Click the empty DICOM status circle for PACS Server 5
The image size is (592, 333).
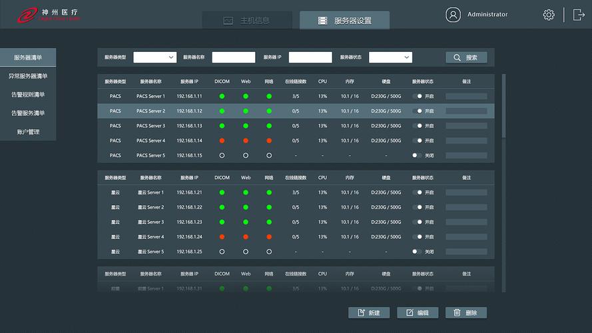222,155
